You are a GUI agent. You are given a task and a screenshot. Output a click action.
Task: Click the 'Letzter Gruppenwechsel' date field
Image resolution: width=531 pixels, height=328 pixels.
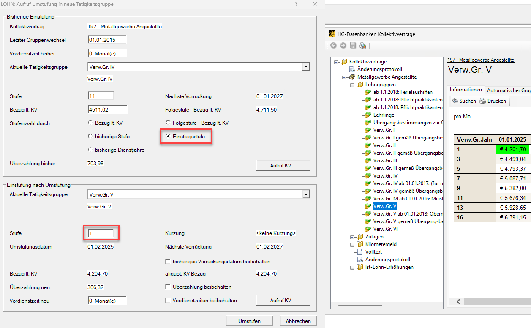coord(107,40)
